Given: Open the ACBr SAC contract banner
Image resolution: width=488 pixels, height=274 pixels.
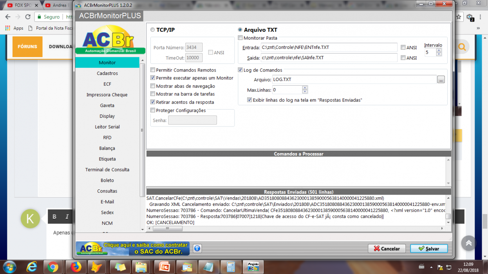Looking at the screenshot, I should tap(132, 249).
